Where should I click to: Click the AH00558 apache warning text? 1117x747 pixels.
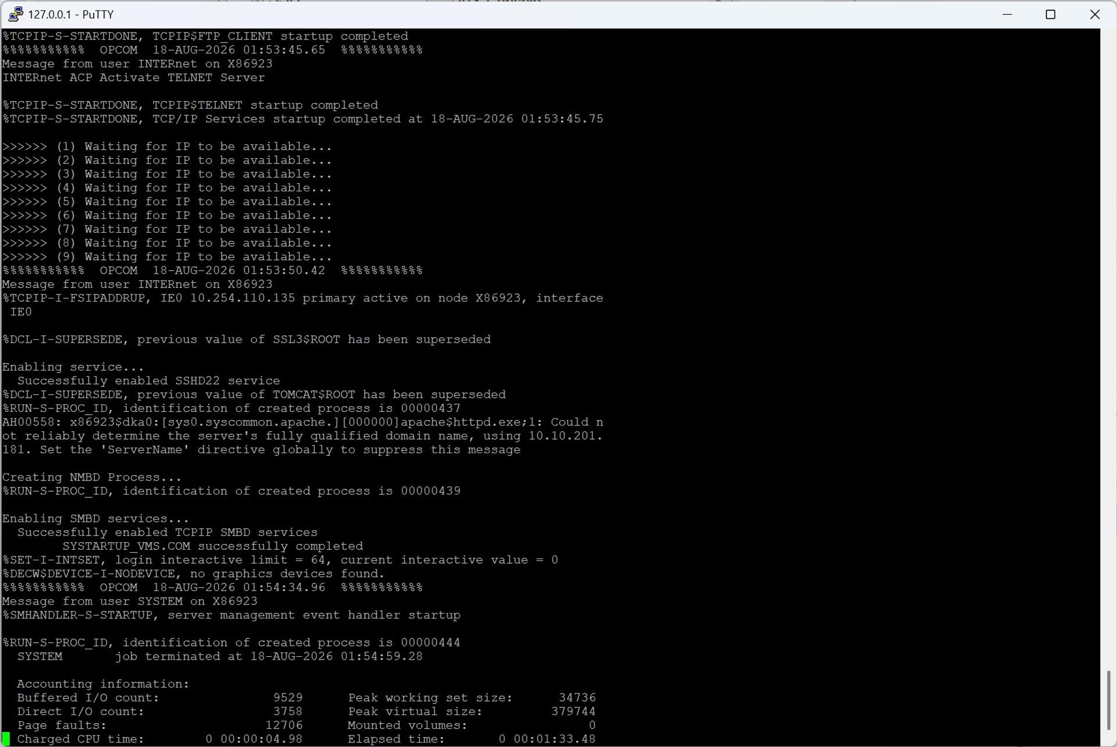(x=303, y=436)
